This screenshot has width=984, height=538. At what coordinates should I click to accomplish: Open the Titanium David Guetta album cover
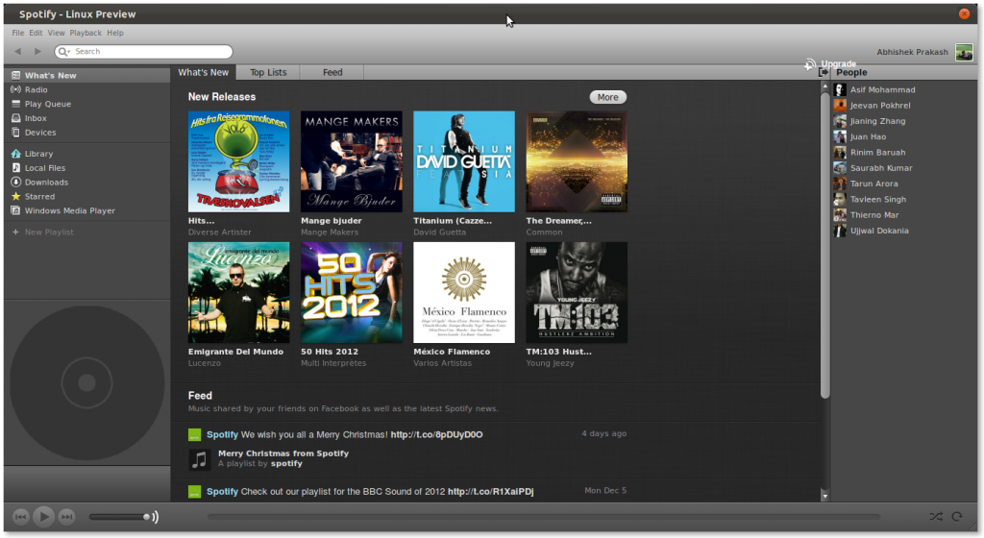pyautogui.click(x=464, y=161)
